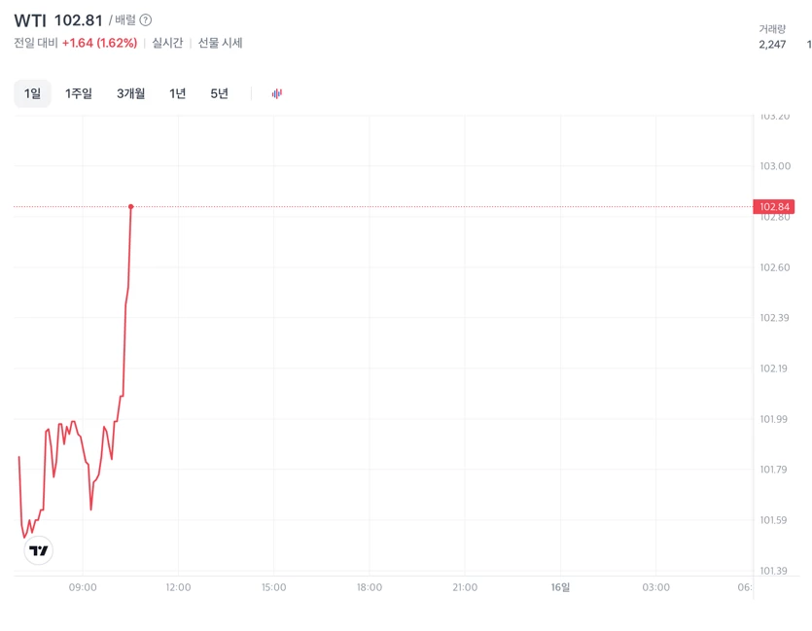Click the red 102.84 price label
The height and width of the screenshot is (631, 812).
[x=774, y=206]
